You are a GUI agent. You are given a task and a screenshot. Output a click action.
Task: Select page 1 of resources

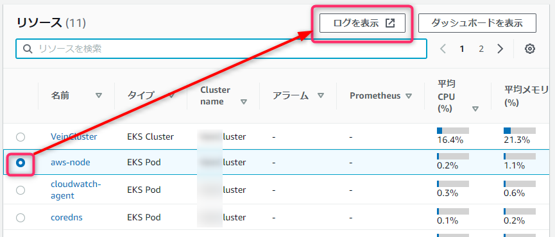pyautogui.click(x=461, y=49)
